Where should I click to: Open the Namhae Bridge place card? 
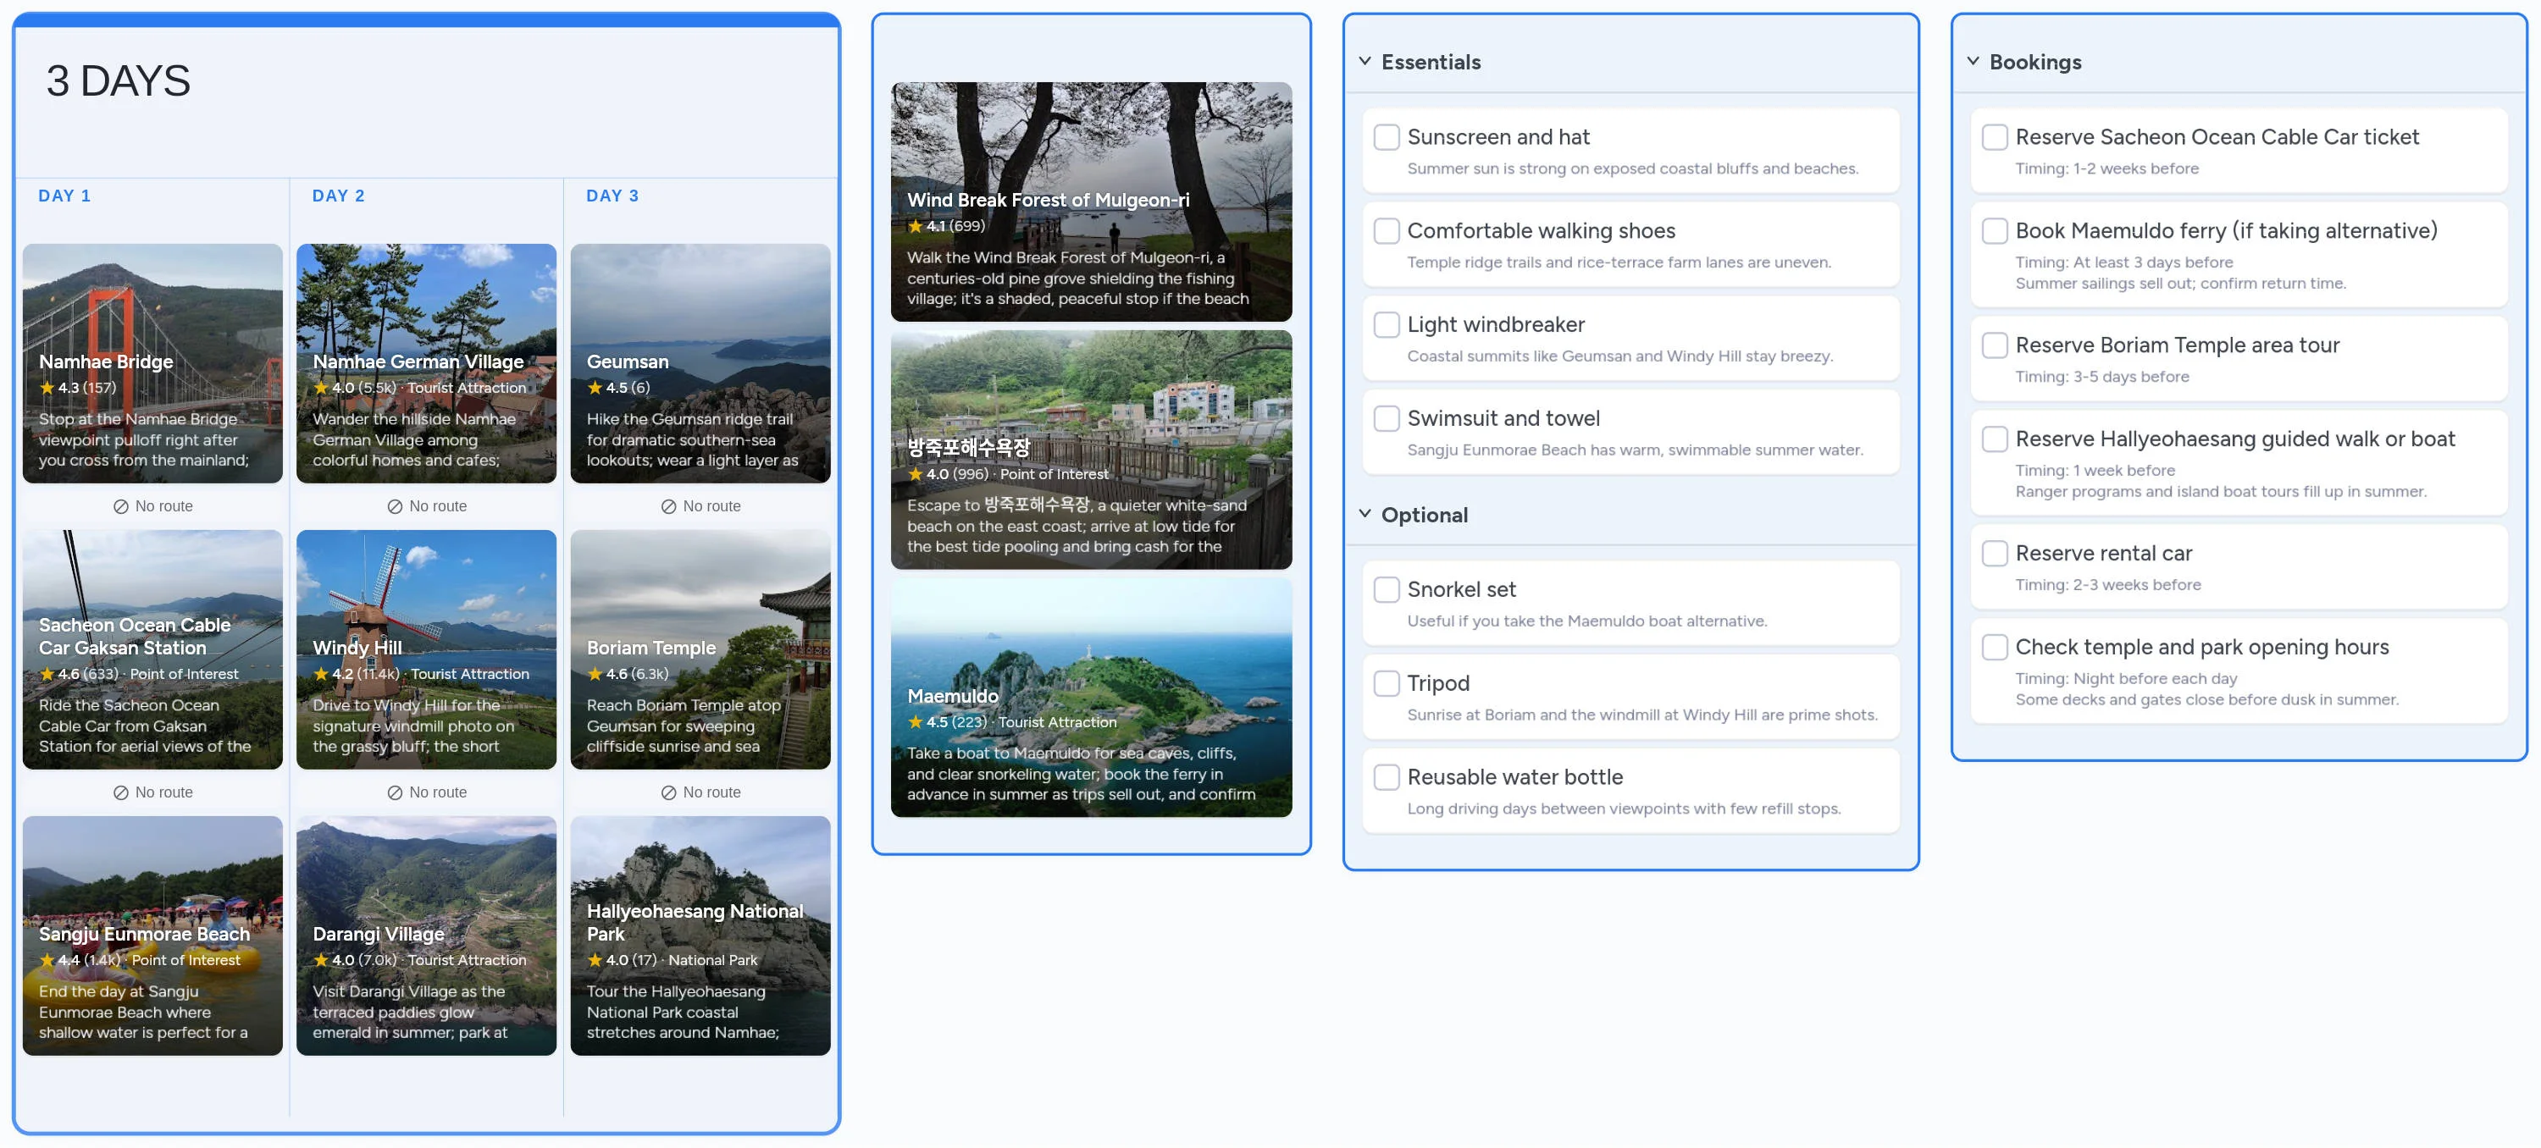[153, 363]
